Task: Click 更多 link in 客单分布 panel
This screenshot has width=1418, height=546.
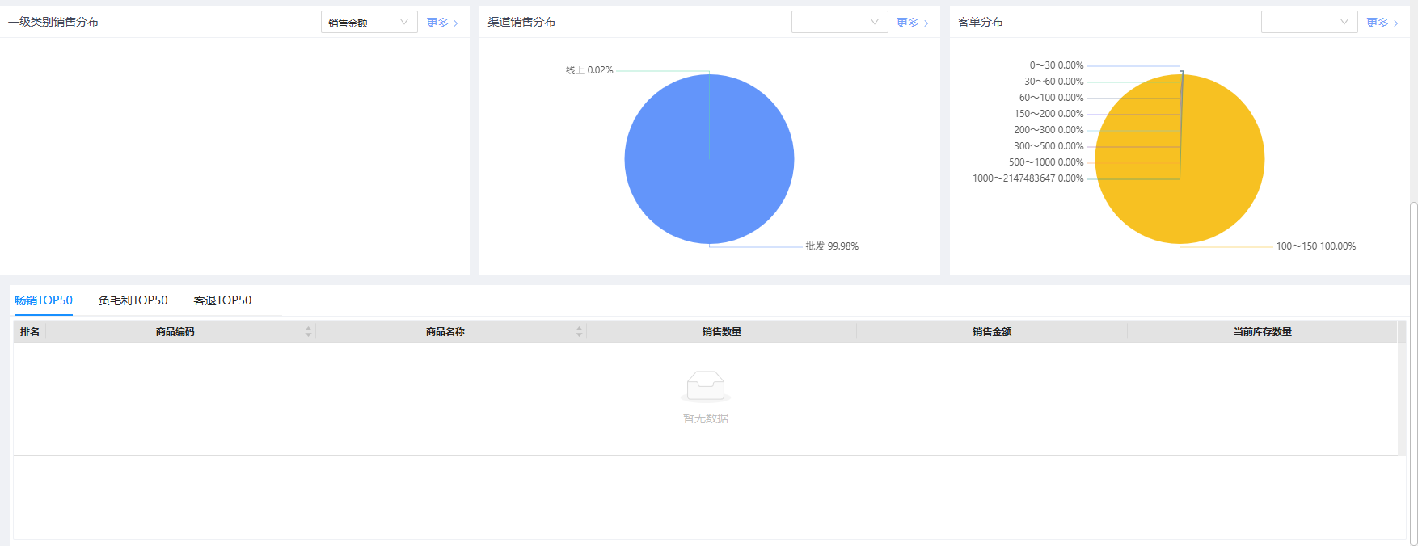Action: (x=1382, y=23)
